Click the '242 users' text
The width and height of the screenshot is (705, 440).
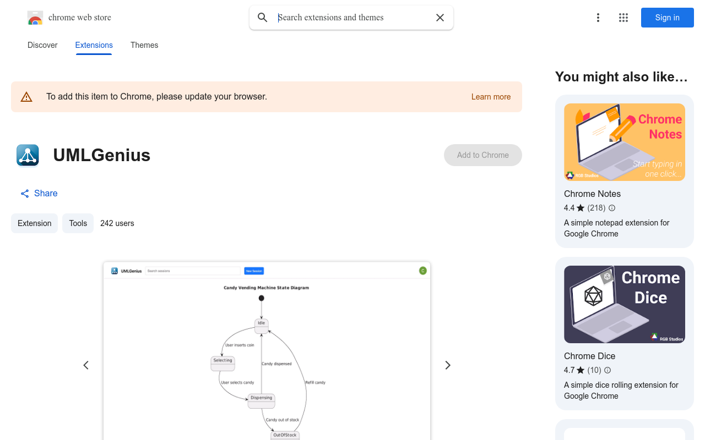pyautogui.click(x=117, y=223)
